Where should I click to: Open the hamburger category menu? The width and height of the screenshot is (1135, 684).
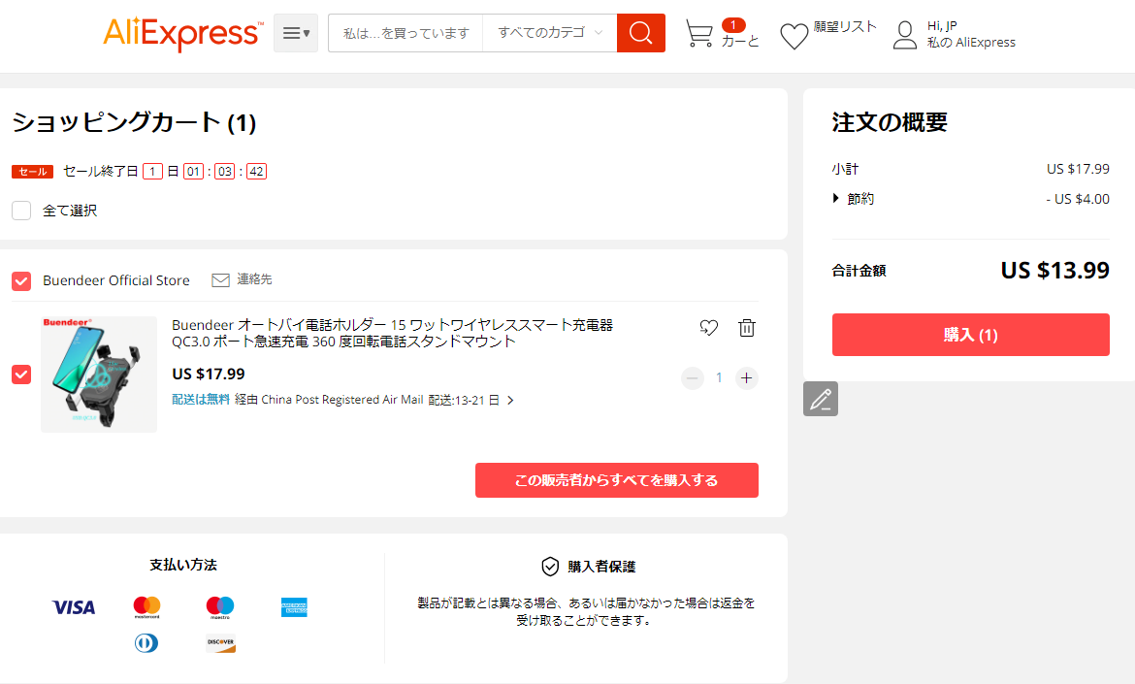295,33
